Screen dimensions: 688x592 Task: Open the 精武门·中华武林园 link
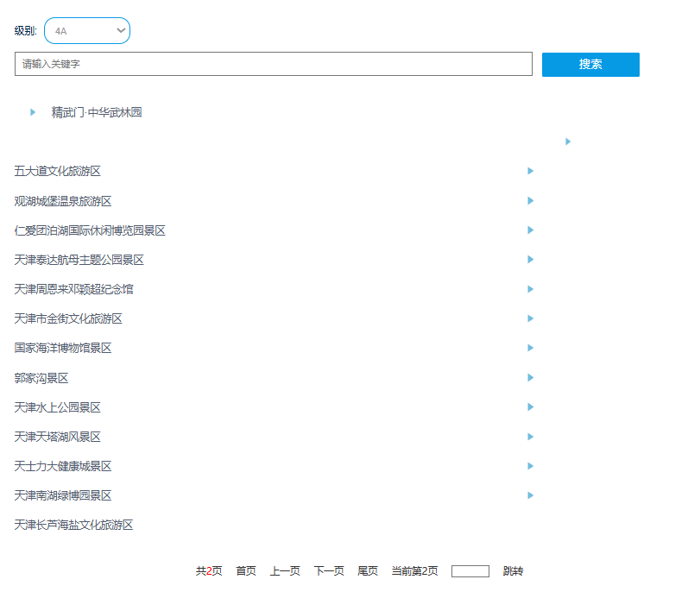pyautogui.click(x=97, y=112)
